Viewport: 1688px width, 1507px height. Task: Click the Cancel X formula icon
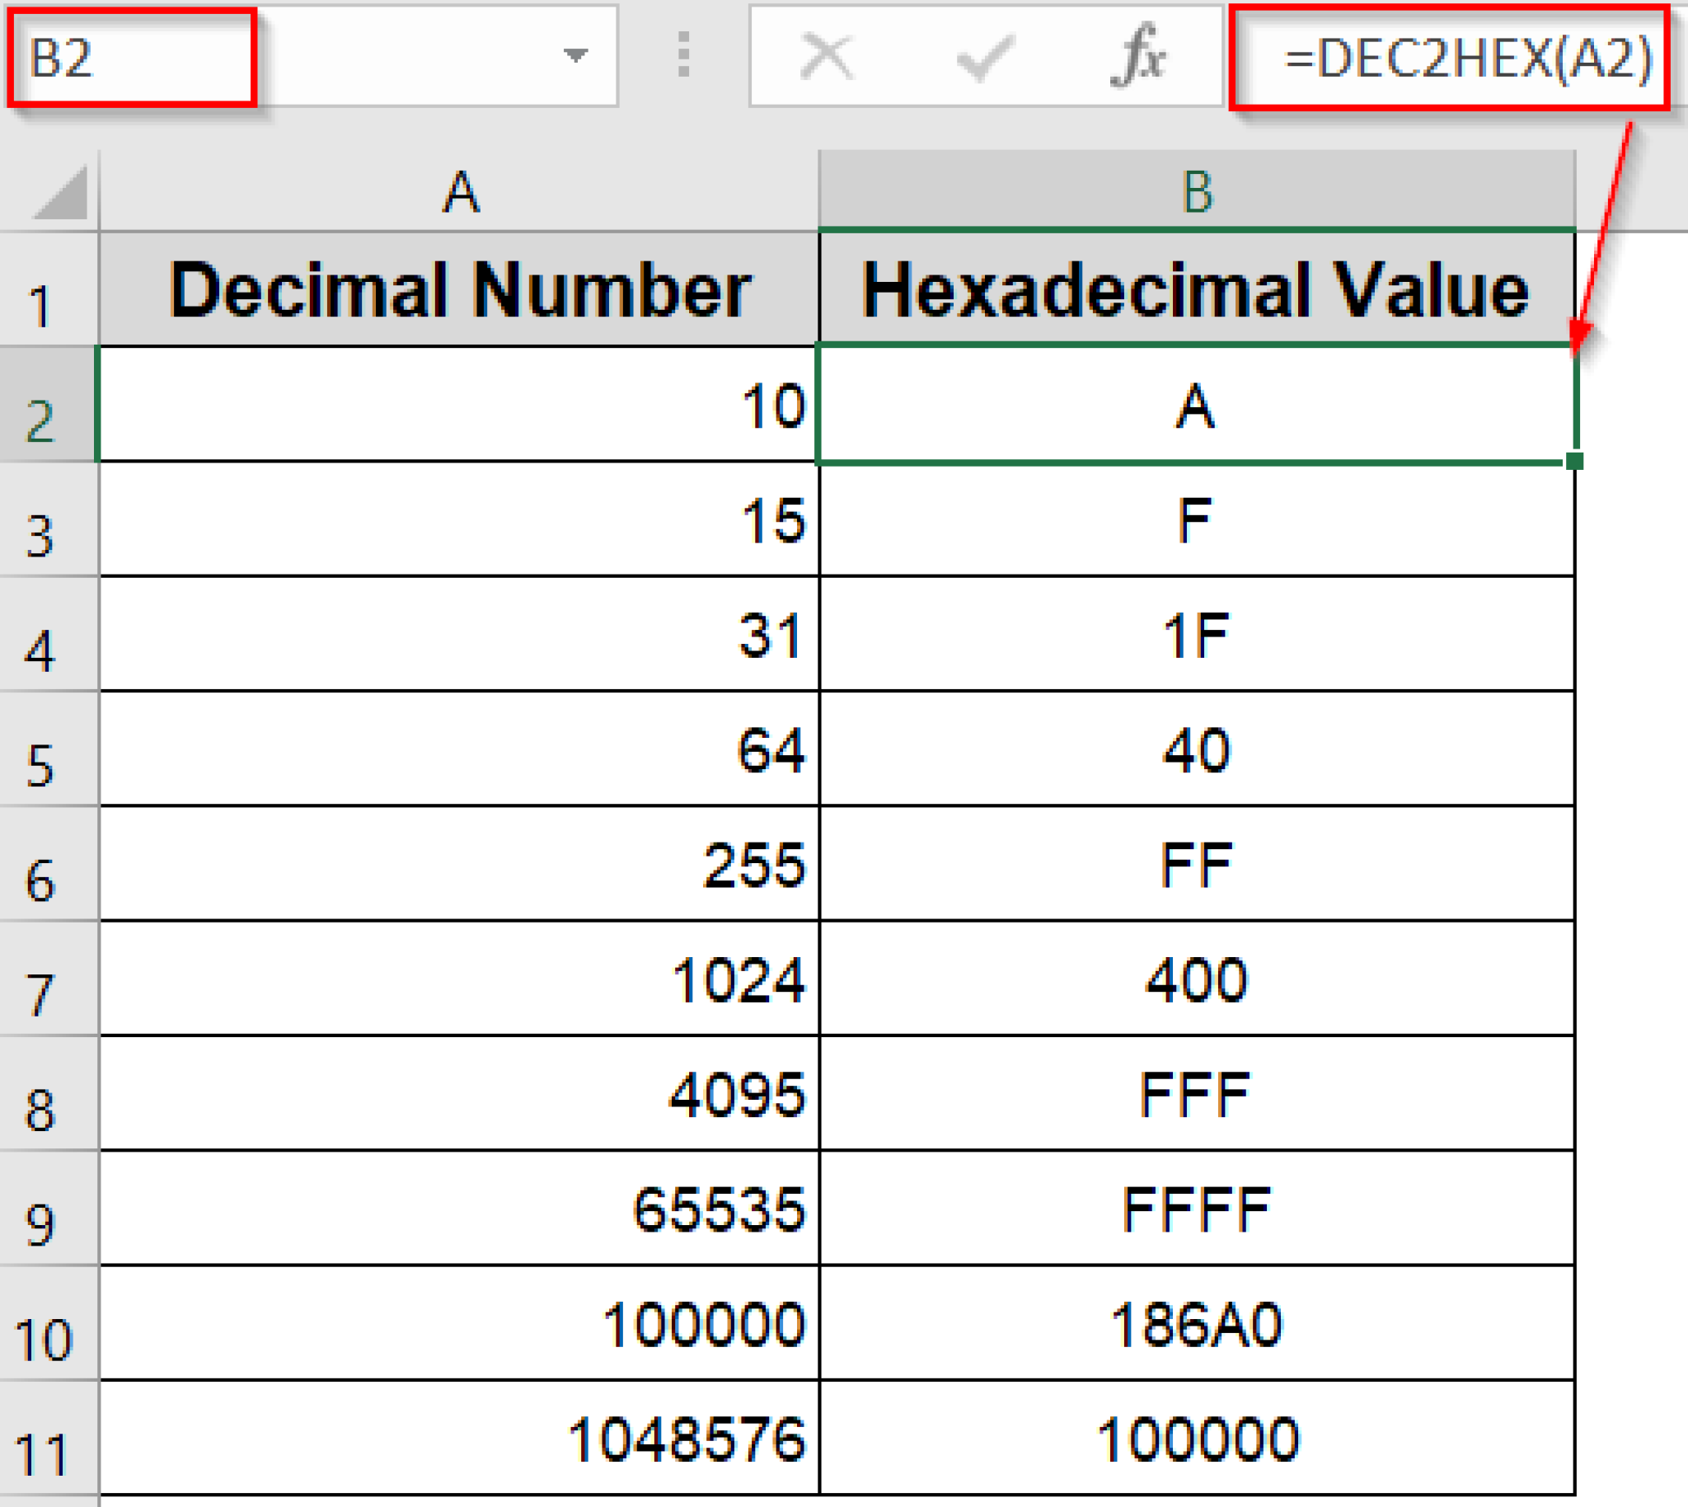pos(826,56)
